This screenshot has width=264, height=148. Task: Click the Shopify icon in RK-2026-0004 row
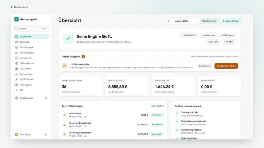[x=64, y=134]
